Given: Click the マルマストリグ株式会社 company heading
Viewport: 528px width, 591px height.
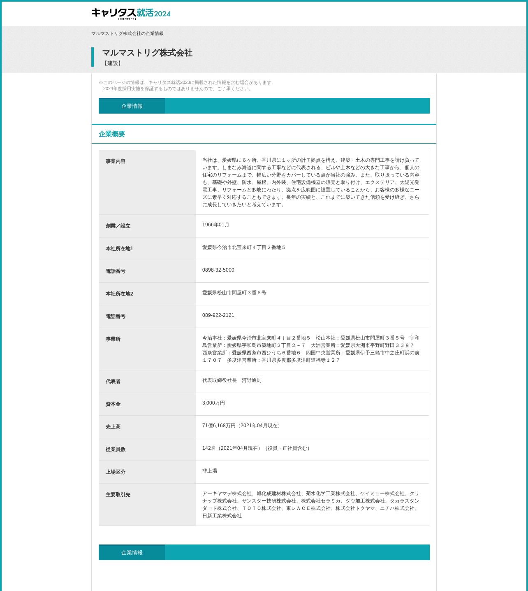Looking at the screenshot, I should coord(147,53).
